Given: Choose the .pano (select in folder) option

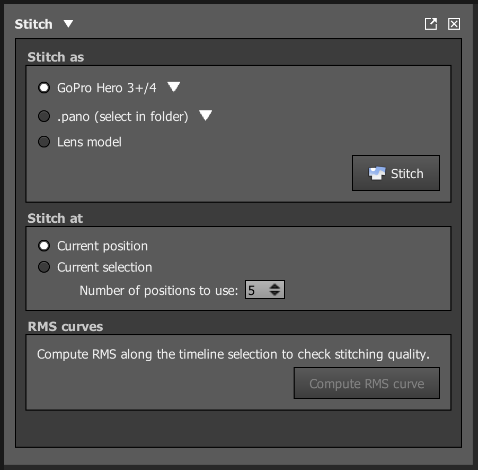Looking at the screenshot, I should coord(44,116).
